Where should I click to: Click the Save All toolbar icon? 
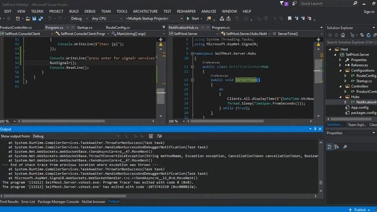coord(41,18)
